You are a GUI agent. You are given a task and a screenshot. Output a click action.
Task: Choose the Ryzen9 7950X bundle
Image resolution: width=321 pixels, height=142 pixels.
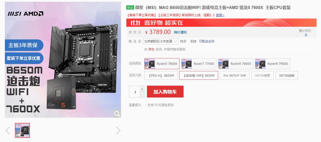coord(273,64)
